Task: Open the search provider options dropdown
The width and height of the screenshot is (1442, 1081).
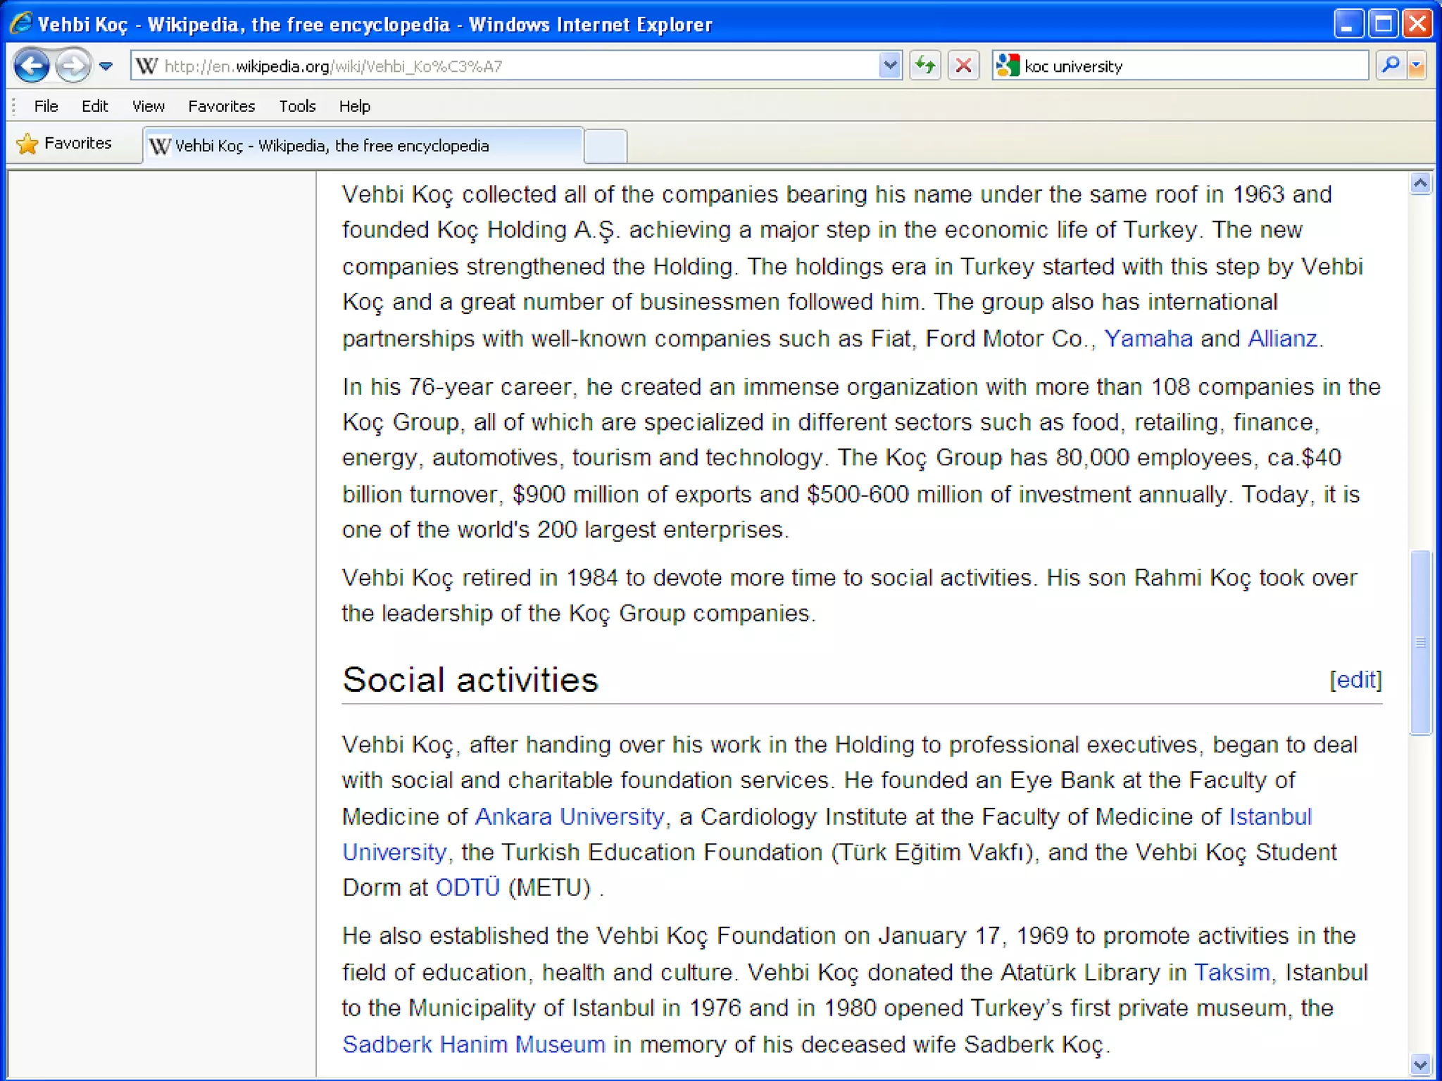Action: pyautogui.click(x=1417, y=66)
